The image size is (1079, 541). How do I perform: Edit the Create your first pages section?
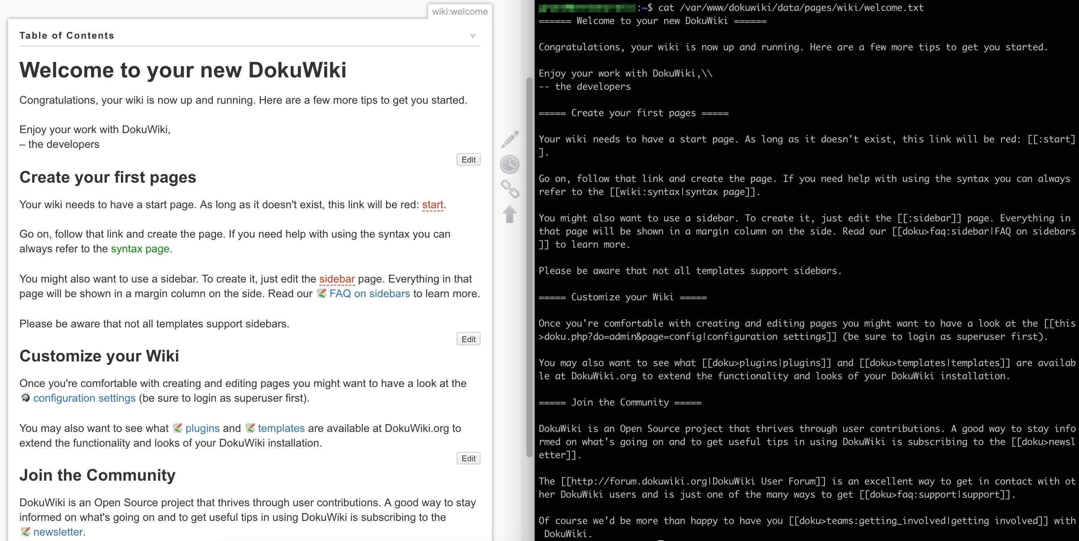[468, 339]
